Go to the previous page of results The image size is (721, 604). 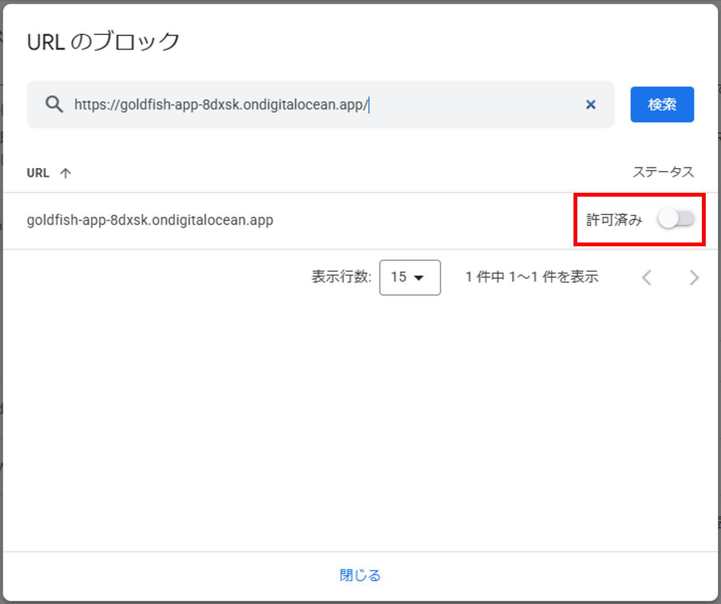[x=647, y=277]
